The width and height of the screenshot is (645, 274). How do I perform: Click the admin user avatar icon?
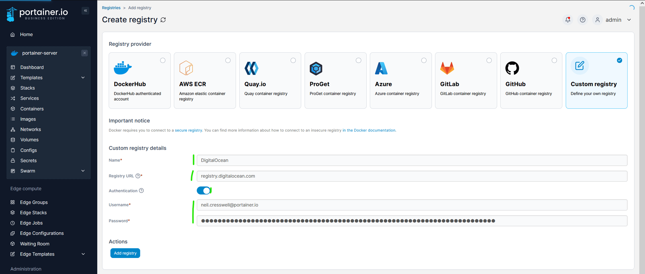click(x=597, y=20)
